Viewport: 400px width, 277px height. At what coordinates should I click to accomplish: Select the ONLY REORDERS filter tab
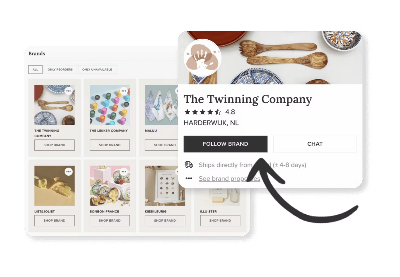tap(60, 70)
